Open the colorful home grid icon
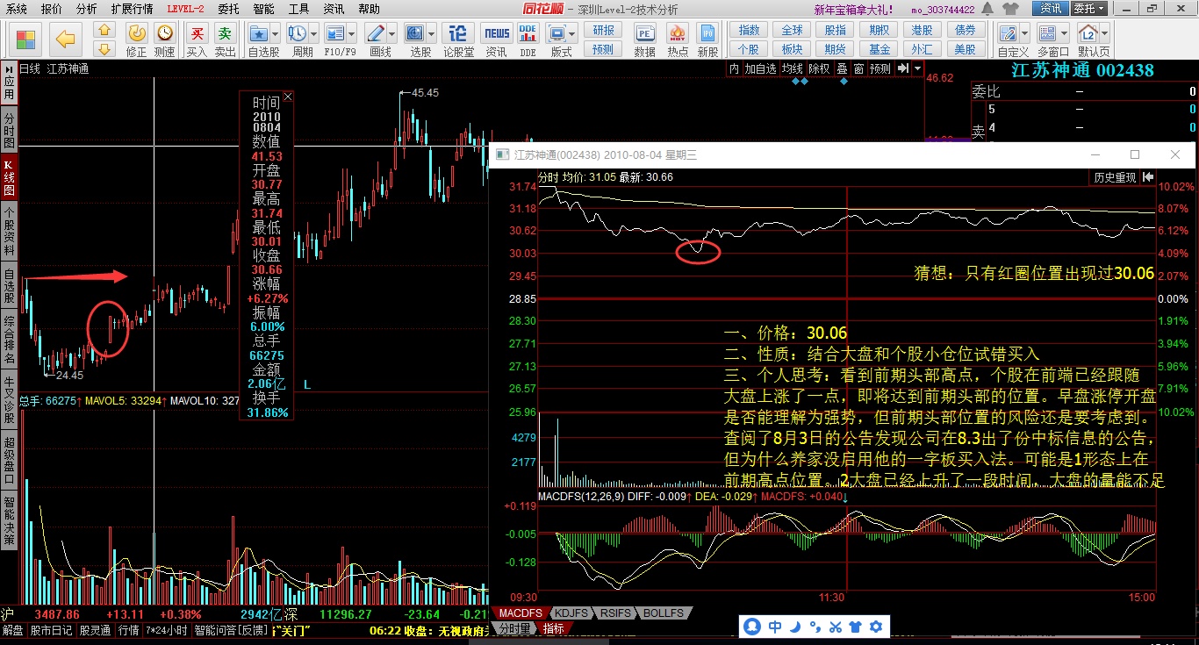This screenshot has height=645, width=1199. (x=27, y=39)
